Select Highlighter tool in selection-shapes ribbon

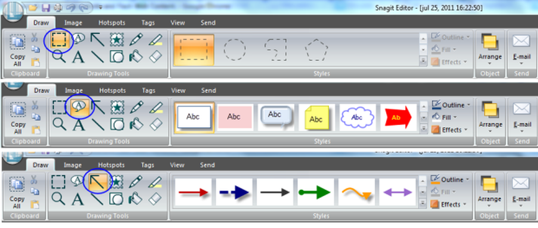155,40
